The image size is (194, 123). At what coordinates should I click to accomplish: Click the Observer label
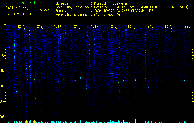(x=63, y=3)
